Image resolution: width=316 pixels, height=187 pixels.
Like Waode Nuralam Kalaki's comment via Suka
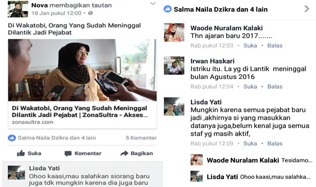tap(250, 46)
